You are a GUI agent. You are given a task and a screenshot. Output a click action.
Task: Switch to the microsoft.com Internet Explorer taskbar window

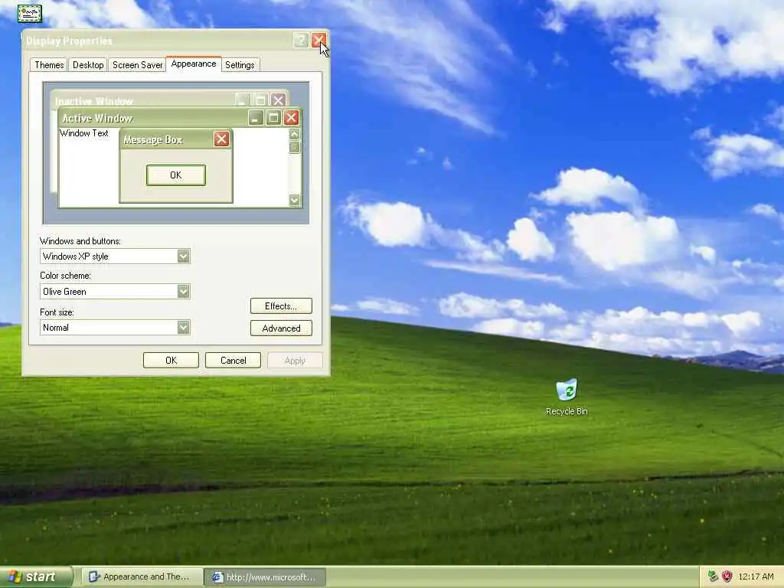point(266,577)
